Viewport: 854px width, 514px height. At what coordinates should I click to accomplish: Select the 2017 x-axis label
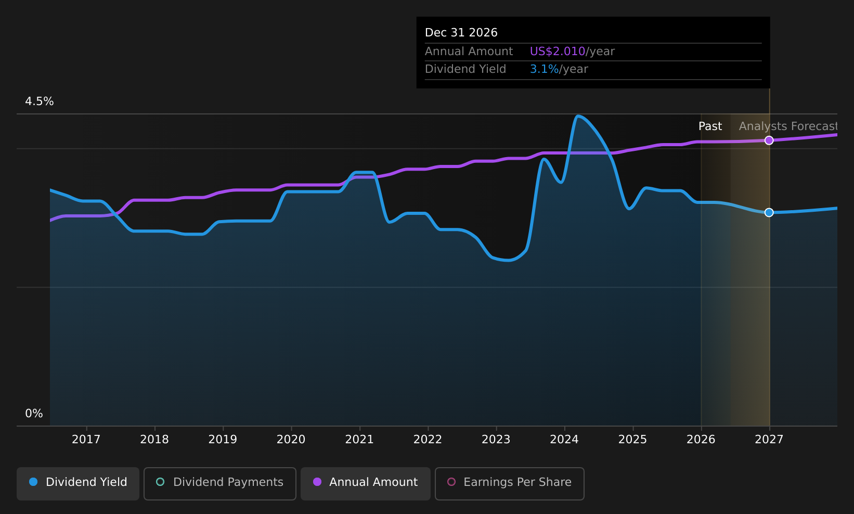(x=86, y=440)
